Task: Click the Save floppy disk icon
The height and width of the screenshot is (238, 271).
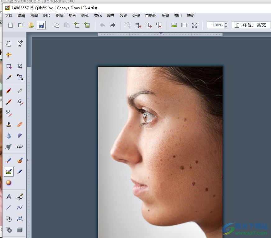Action: point(41,25)
